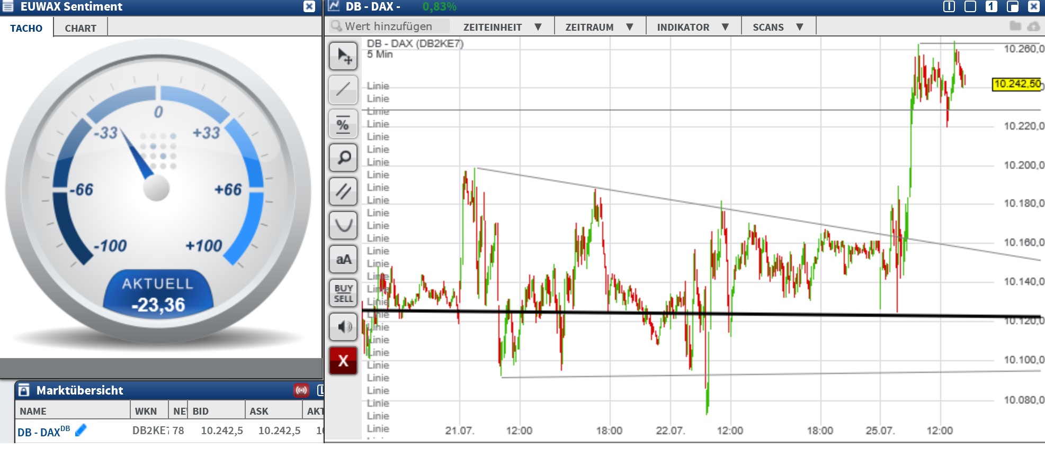Open EUWAX Sentiment panel menu icon
This screenshot has width=1045, height=458.
[8, 6]
